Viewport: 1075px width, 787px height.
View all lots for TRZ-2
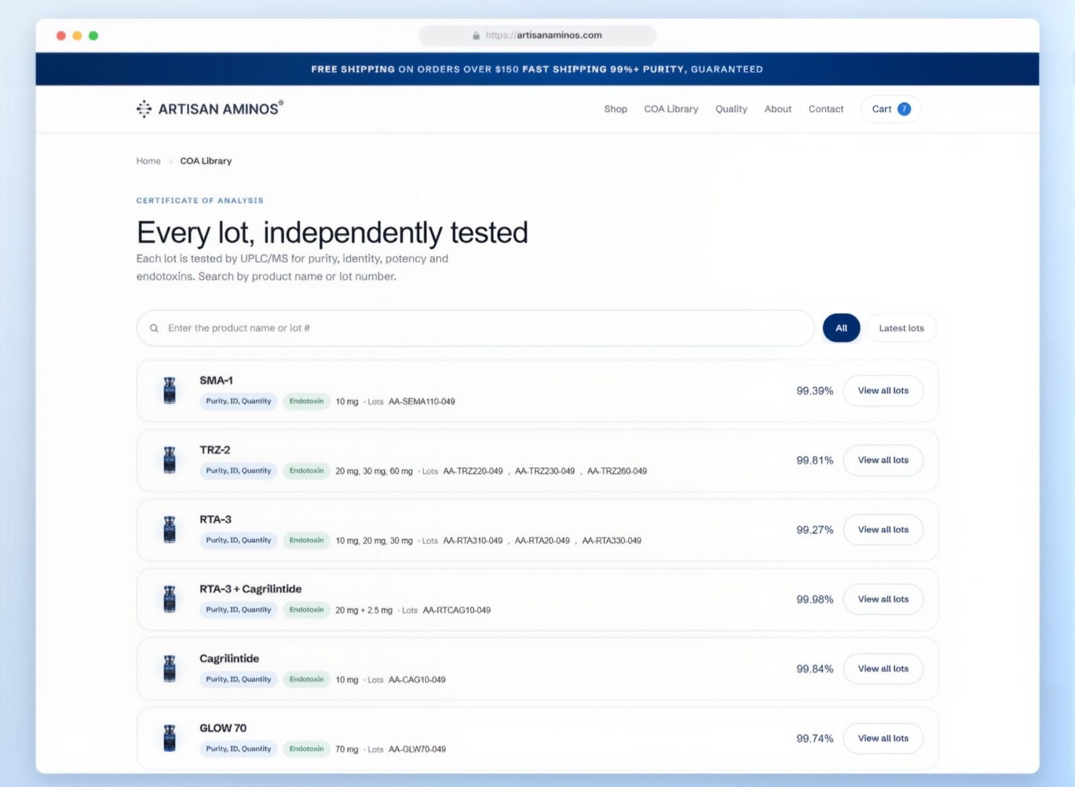point(883,460)
